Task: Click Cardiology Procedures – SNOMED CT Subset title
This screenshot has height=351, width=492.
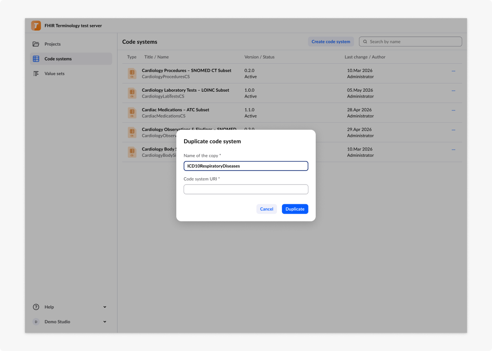Action: point(186,70)
